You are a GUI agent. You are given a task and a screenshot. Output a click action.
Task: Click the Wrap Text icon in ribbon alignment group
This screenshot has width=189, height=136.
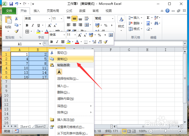[87, 19]
